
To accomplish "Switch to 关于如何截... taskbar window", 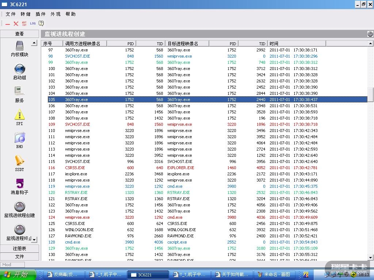I will 232,275.
